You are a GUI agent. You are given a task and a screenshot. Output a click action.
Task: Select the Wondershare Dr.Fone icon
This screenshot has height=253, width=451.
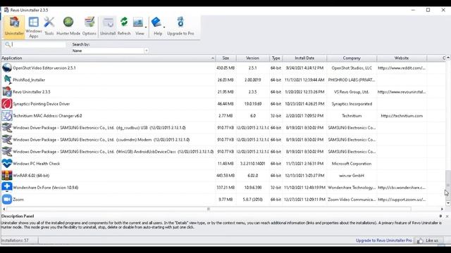click(x=7, y=188)
